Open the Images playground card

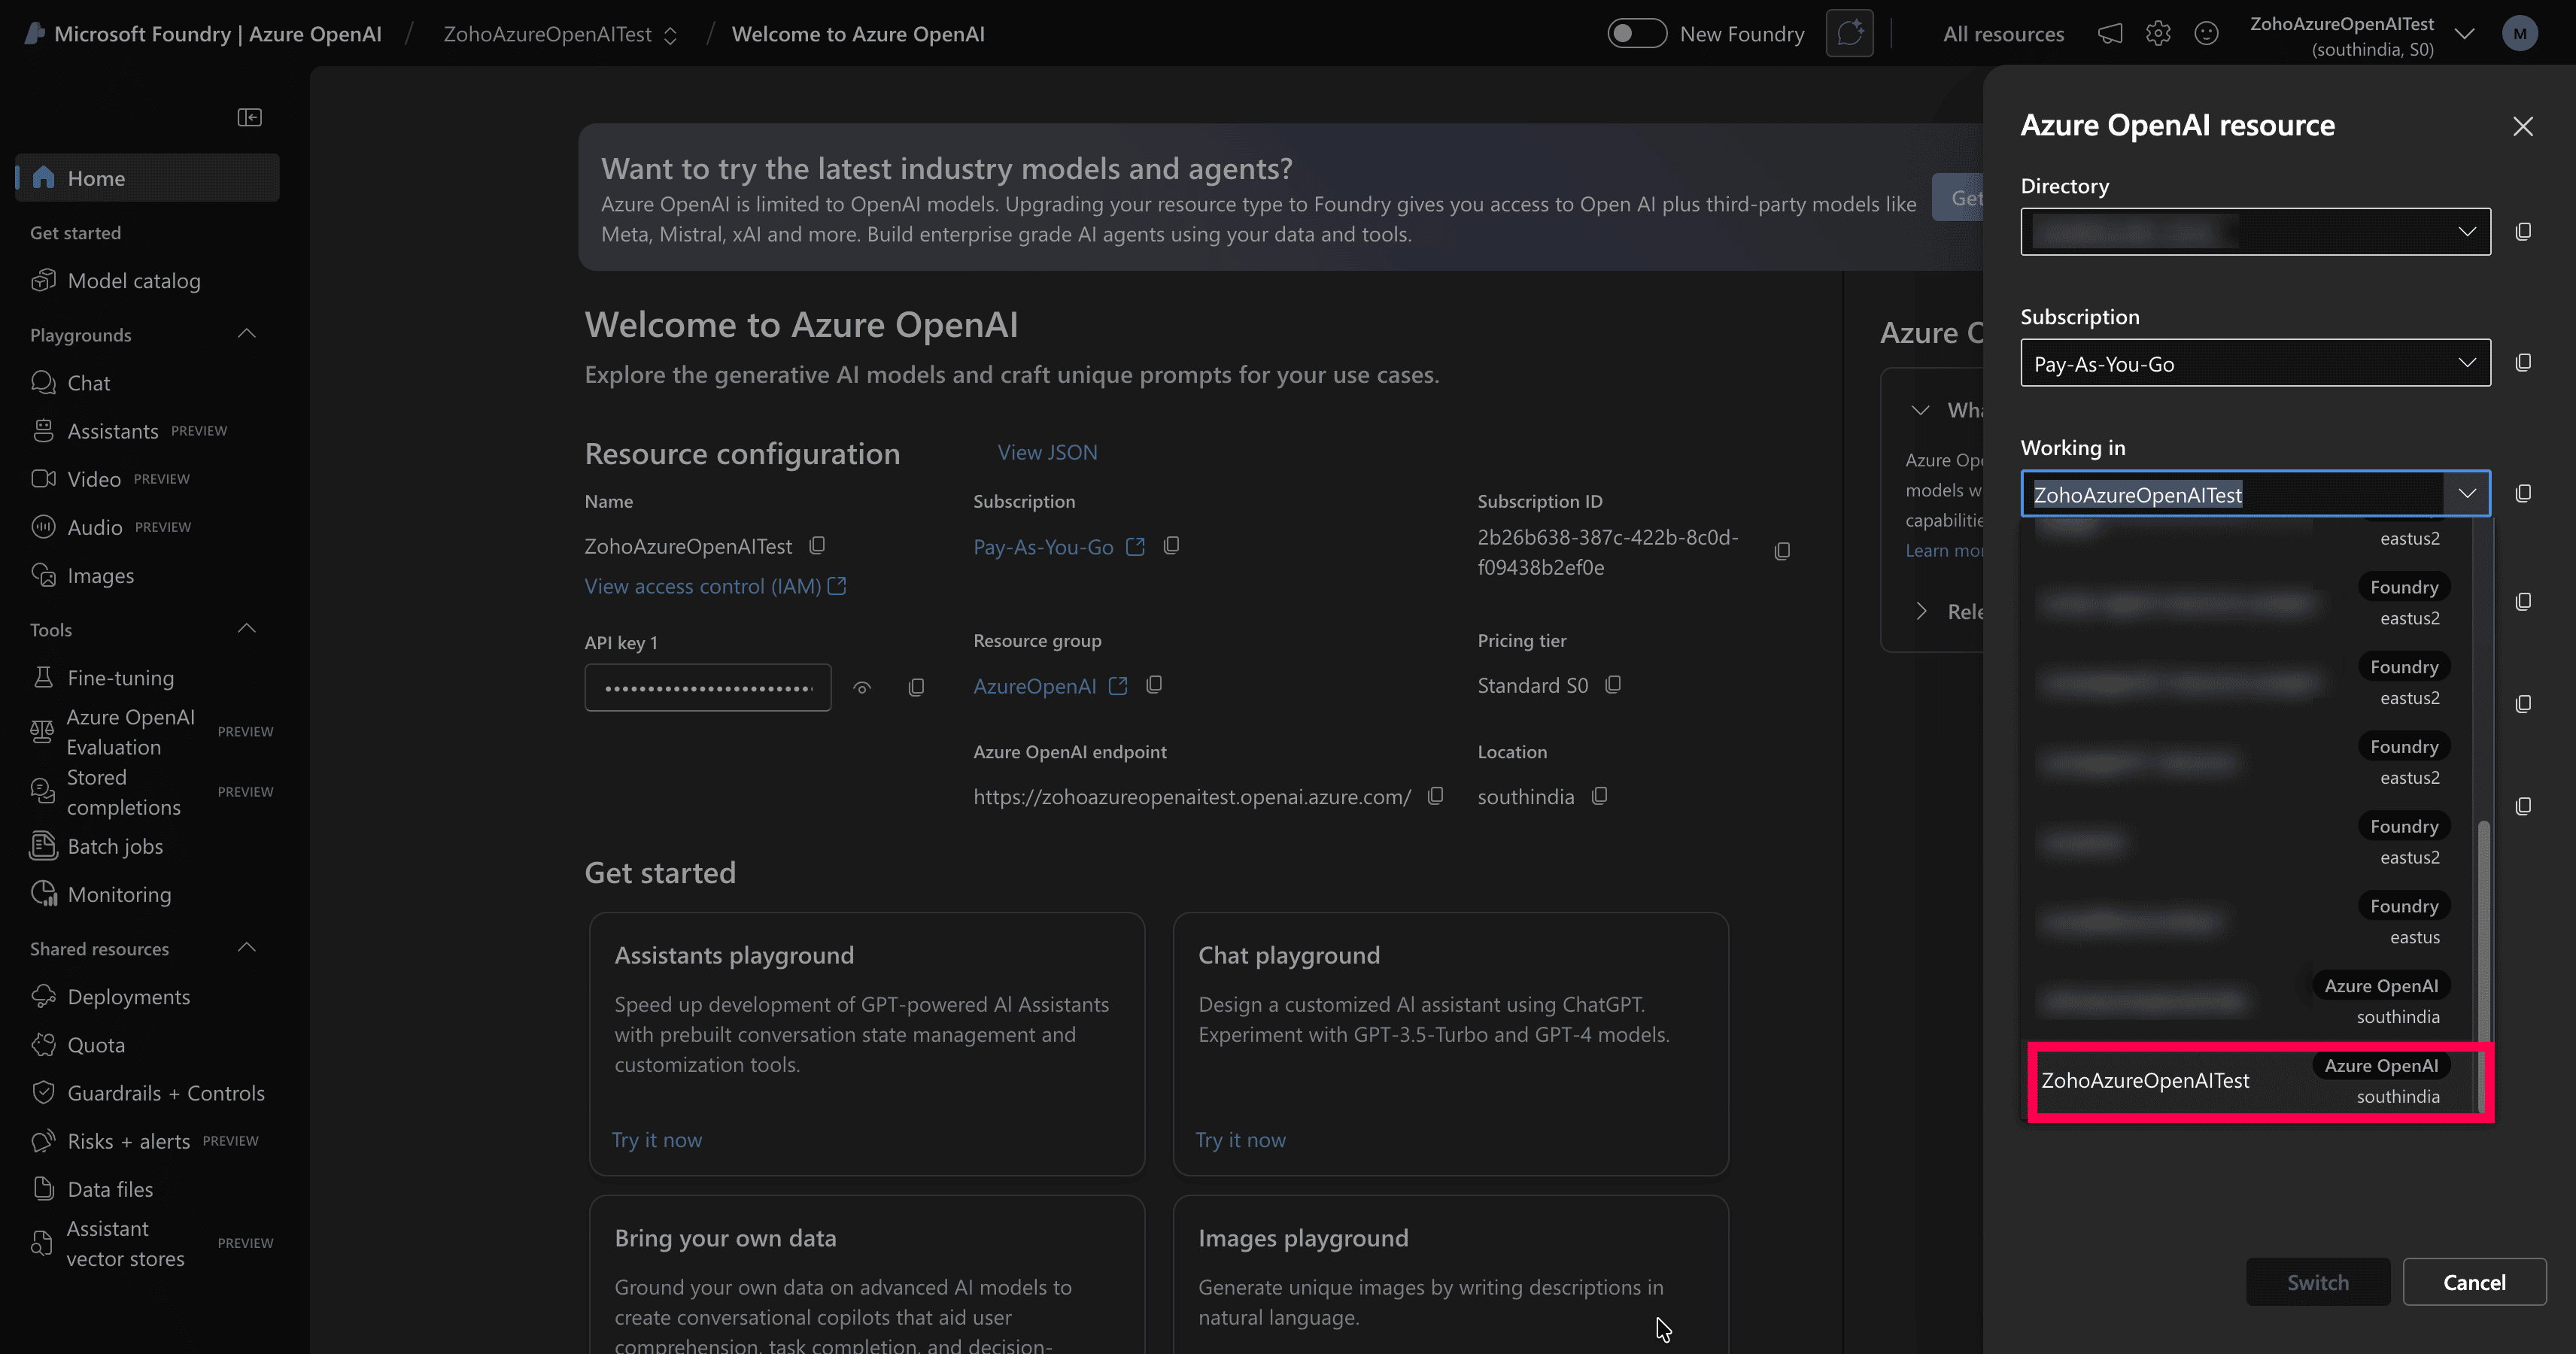click(x=1450, y=1276)
